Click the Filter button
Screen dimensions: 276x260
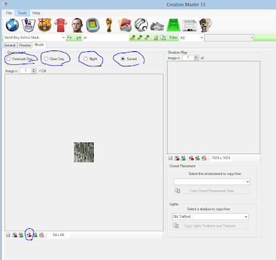tap(173, 37)
